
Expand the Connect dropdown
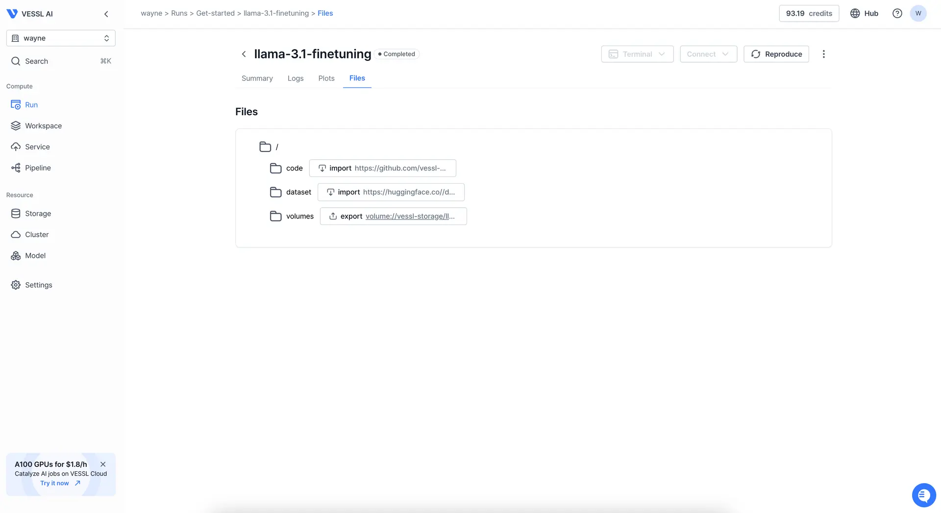[x=708, y=54]
